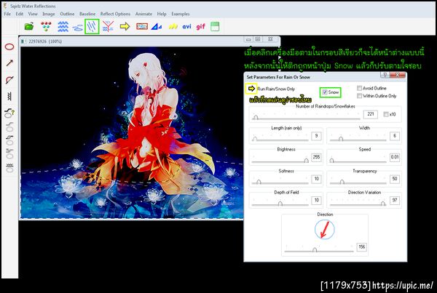Click the red Y-shaped reflection toolbar icon
This screenshot has width=437, height=293.
pos(108,27)
